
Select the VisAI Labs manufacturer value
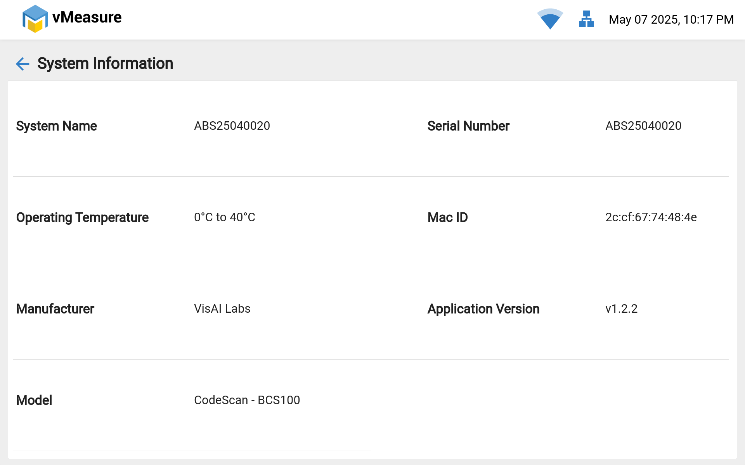pos(222,309)
